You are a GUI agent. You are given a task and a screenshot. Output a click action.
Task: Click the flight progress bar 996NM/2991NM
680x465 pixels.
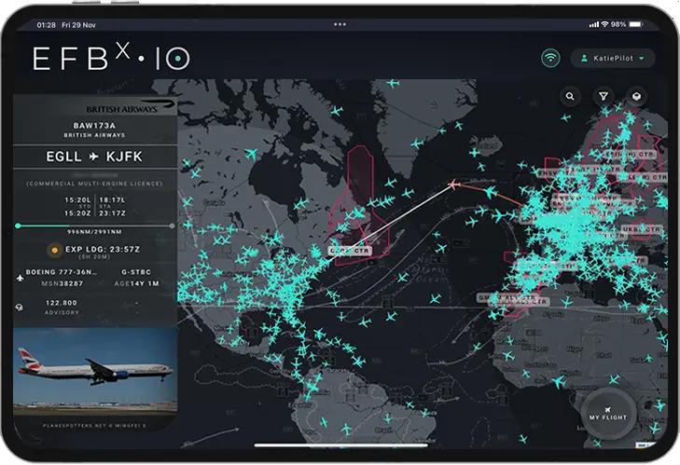[x=95, y=226]
